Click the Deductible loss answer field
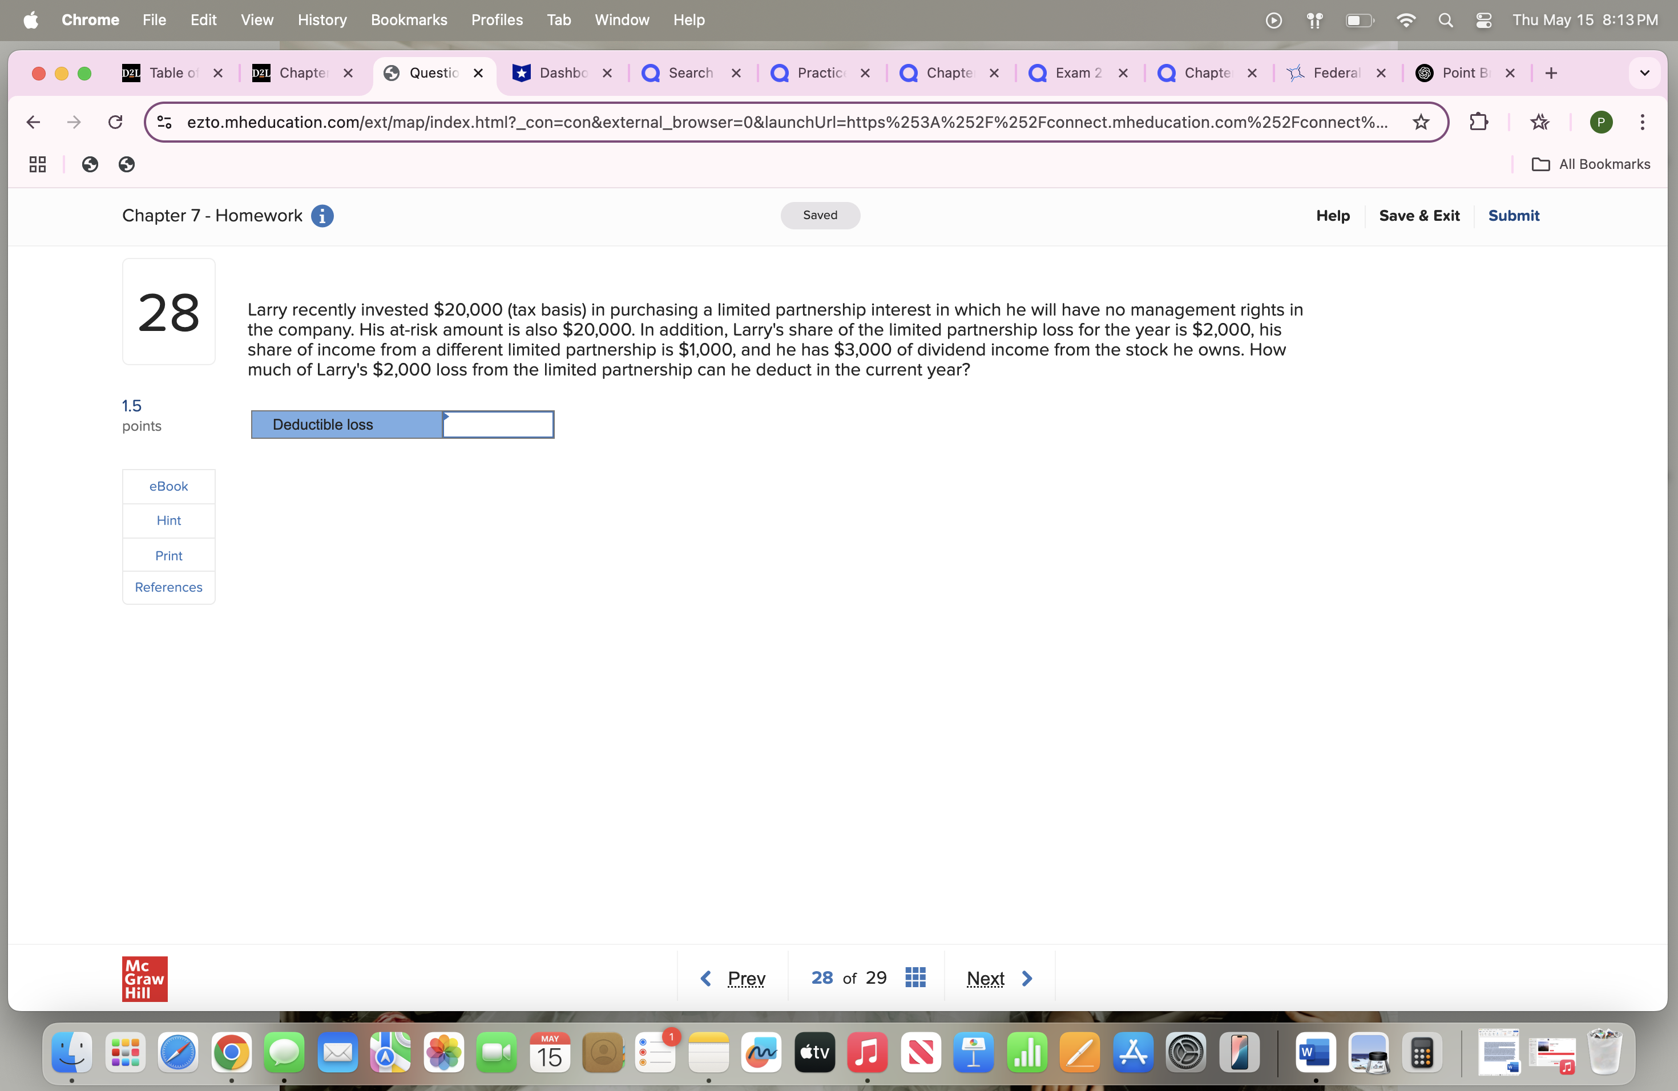Screen dimensions: 1678x1091 pyautogui.click(x=498, y=423)
